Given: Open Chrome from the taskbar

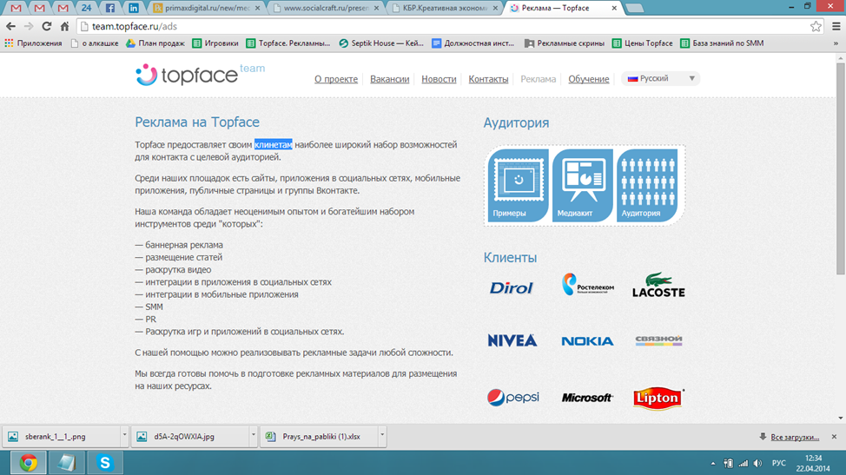Looking at the screenshot, I should (28, 463).
